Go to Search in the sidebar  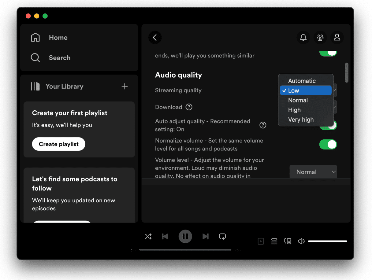(59, 58)
